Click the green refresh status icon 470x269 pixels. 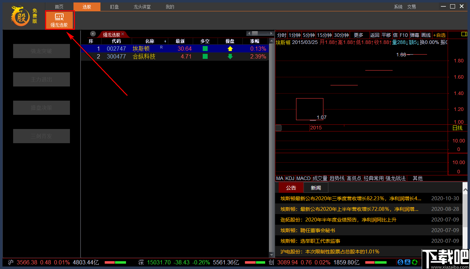[414, 263]
